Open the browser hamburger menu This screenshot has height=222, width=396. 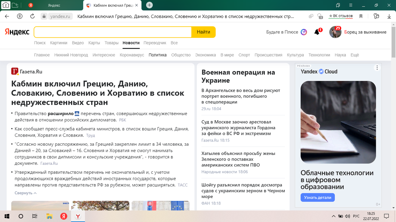pos(350,5)
